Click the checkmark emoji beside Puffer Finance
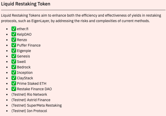The image size is (166, 116). 14,45
